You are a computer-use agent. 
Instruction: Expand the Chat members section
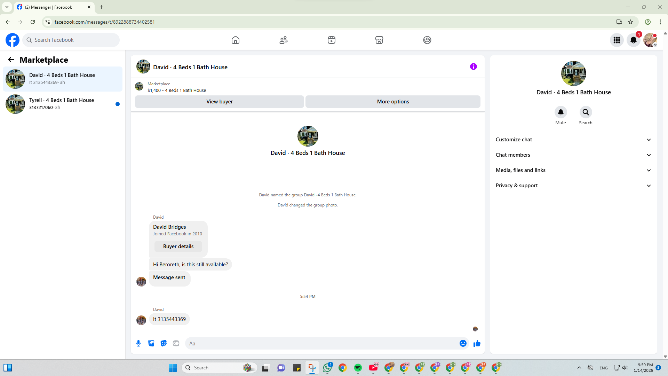(x=573, y=155)
